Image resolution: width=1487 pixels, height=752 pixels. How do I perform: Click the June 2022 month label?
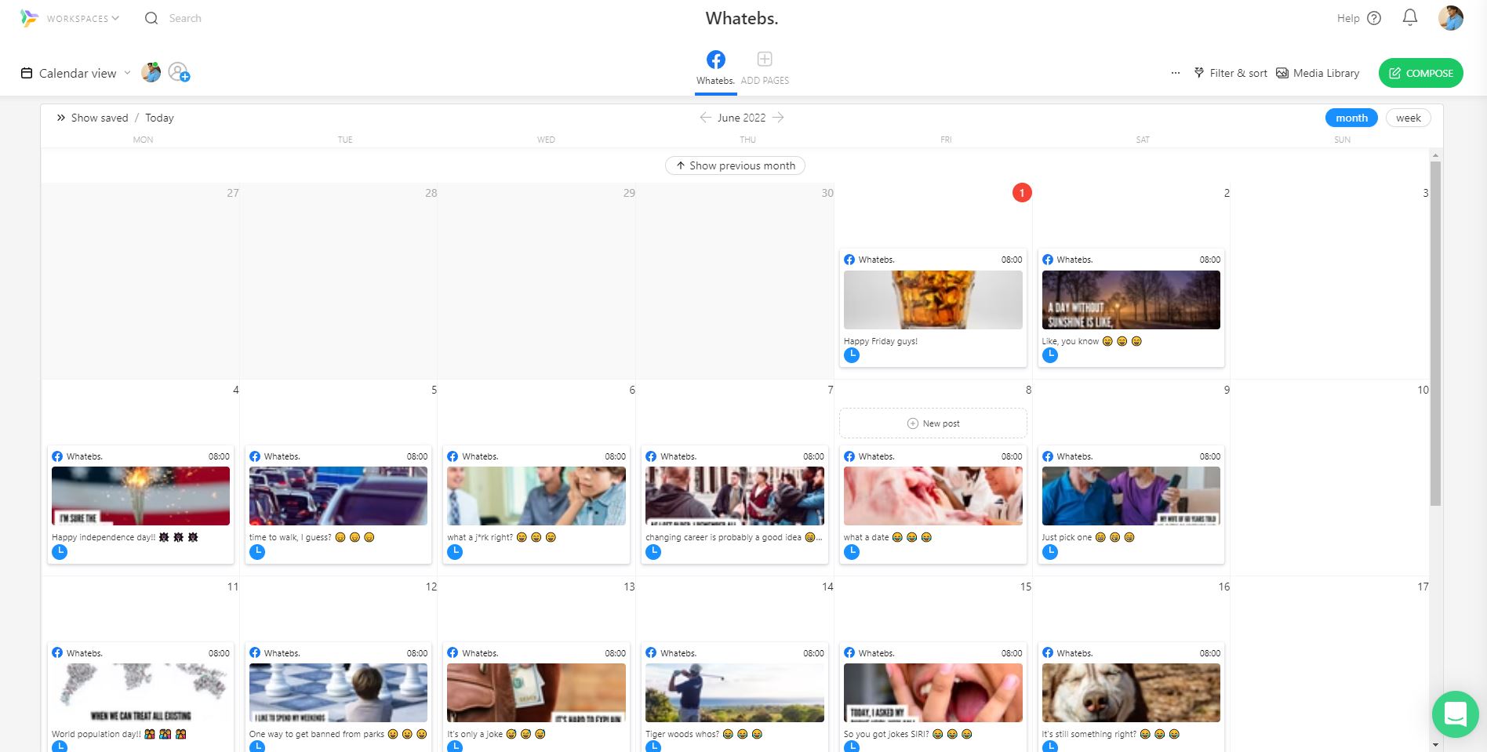tap(741, 118)
